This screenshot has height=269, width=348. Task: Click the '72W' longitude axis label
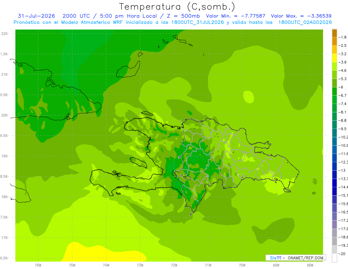[x=174, y=265]
